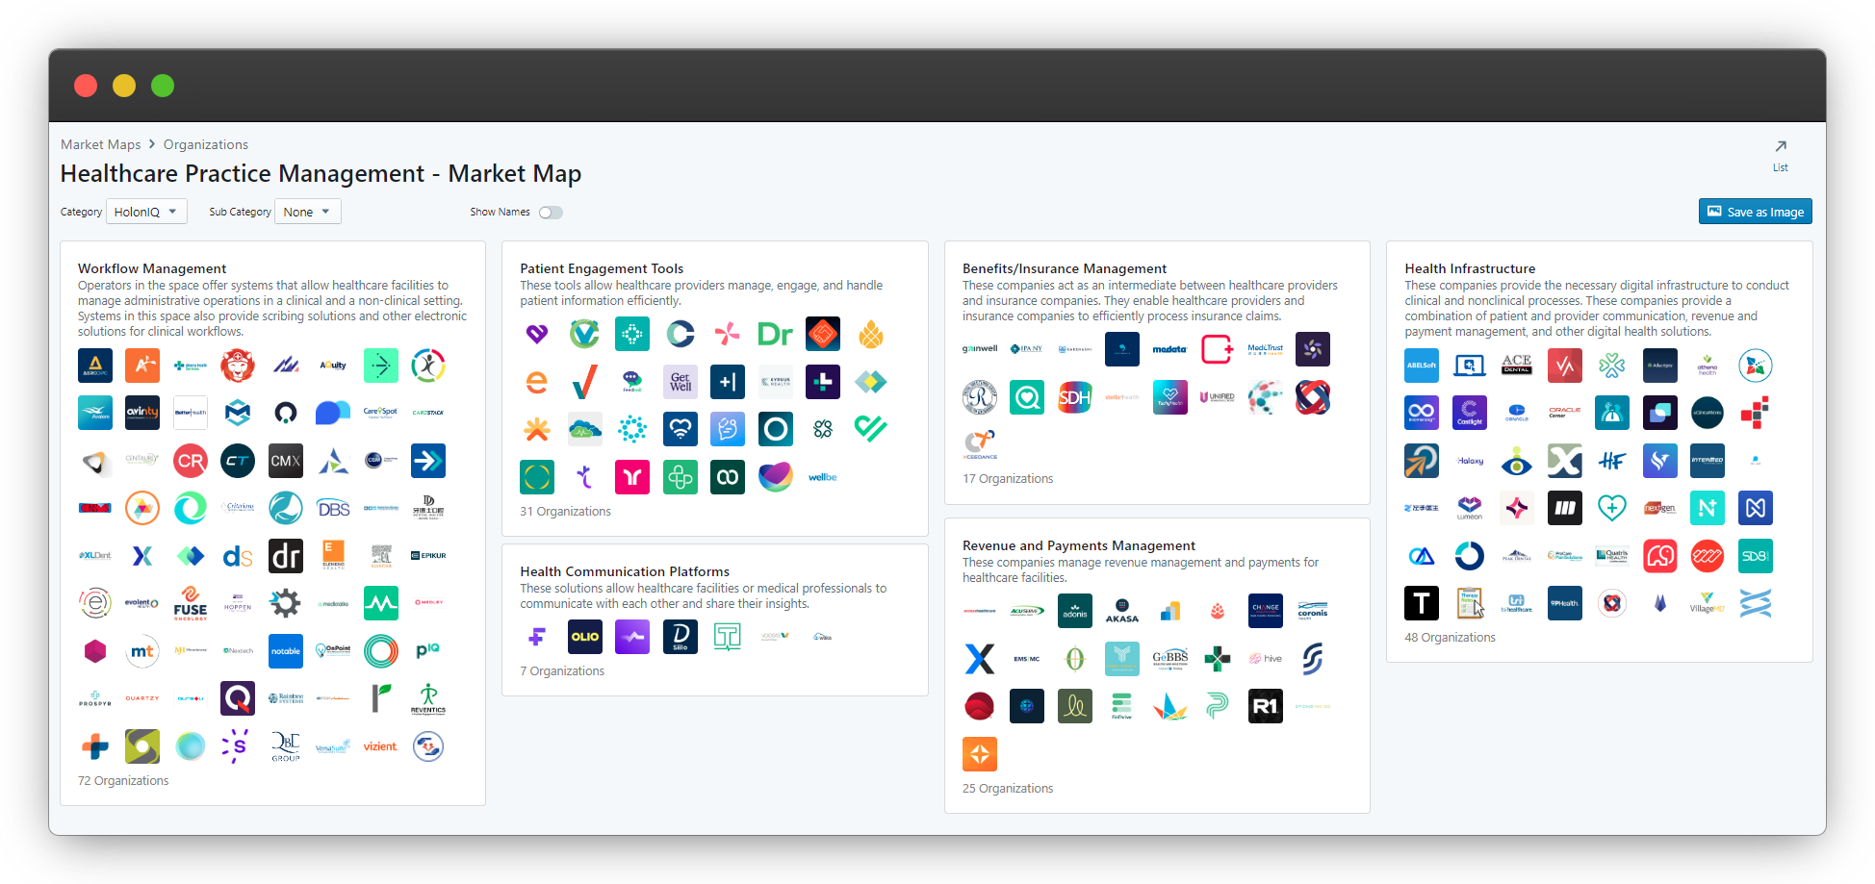The height and width of the screenshot is (884, 1875).
Task: Click the 'Revenue and Payments Management' heading
Action: point(1079,545)
